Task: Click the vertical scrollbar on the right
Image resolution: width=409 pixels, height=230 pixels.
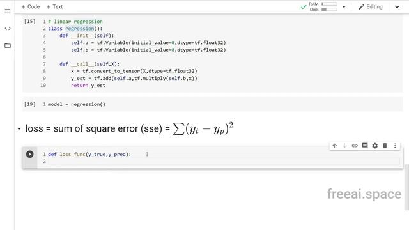Action: [406, 187]
